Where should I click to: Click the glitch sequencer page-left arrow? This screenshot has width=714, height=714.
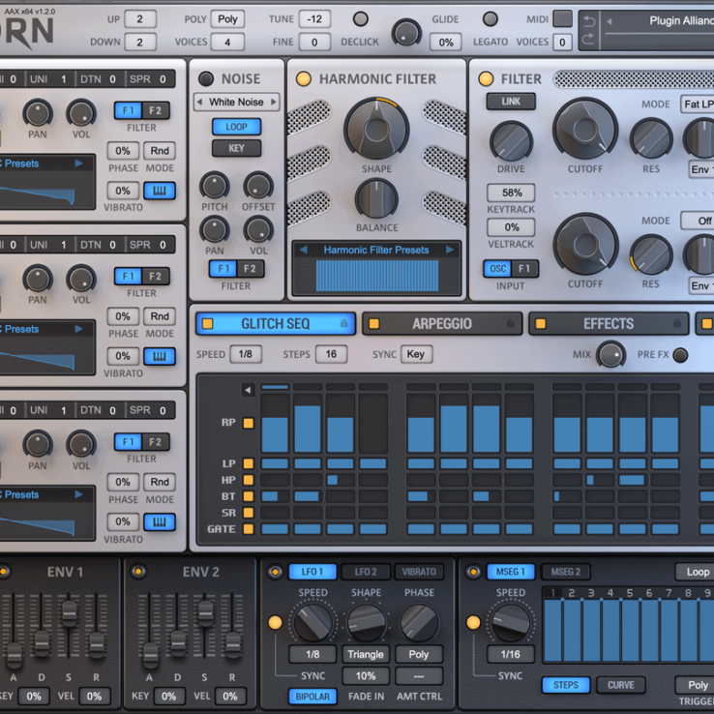coord(248,390)
